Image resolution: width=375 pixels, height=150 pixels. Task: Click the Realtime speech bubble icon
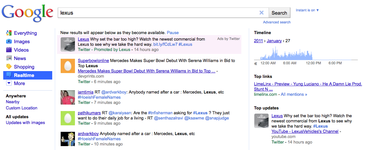coord(9,75)
